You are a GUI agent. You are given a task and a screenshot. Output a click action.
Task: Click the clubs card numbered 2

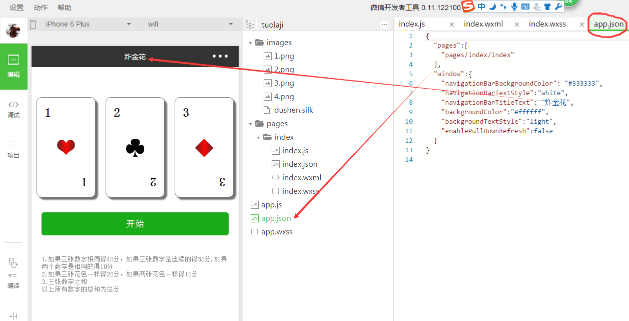pos(135,147)
